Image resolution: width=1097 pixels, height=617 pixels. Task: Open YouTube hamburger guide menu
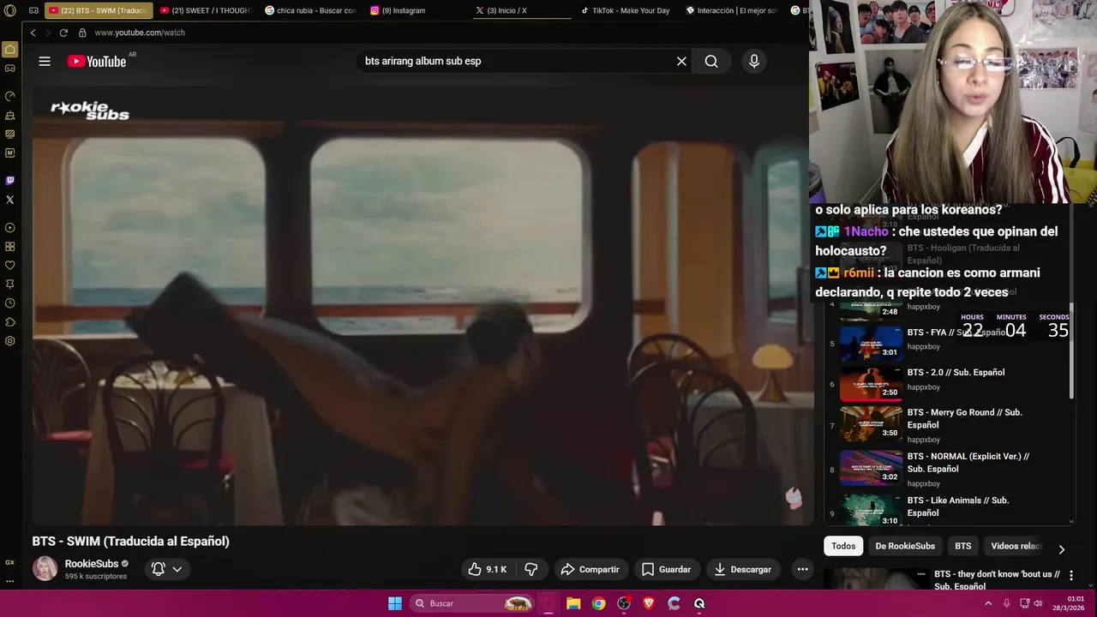coord(45,61)
